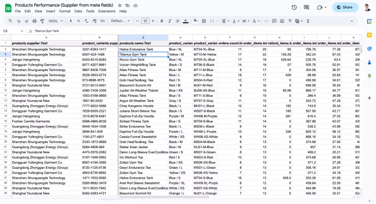
Task: Star this spreadsheet document
Action: click(119, 5)
